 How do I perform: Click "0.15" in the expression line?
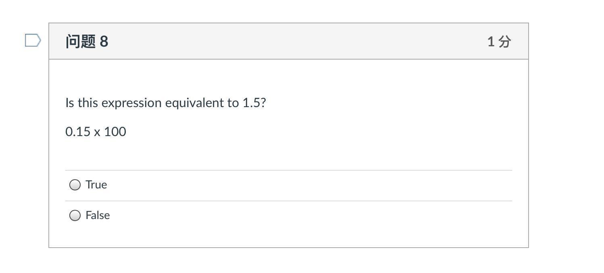(x=78, y=132)
